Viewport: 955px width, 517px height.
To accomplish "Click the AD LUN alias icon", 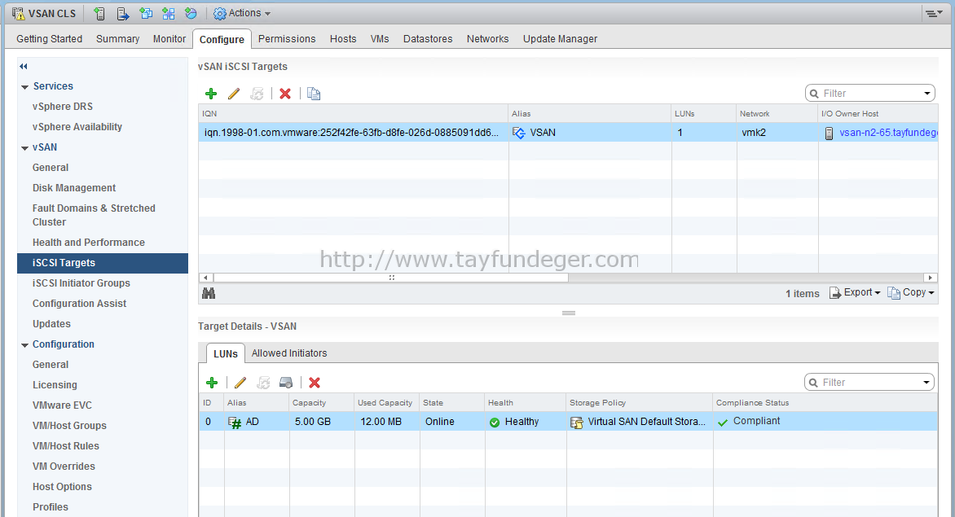I will [x=235, y=422].
